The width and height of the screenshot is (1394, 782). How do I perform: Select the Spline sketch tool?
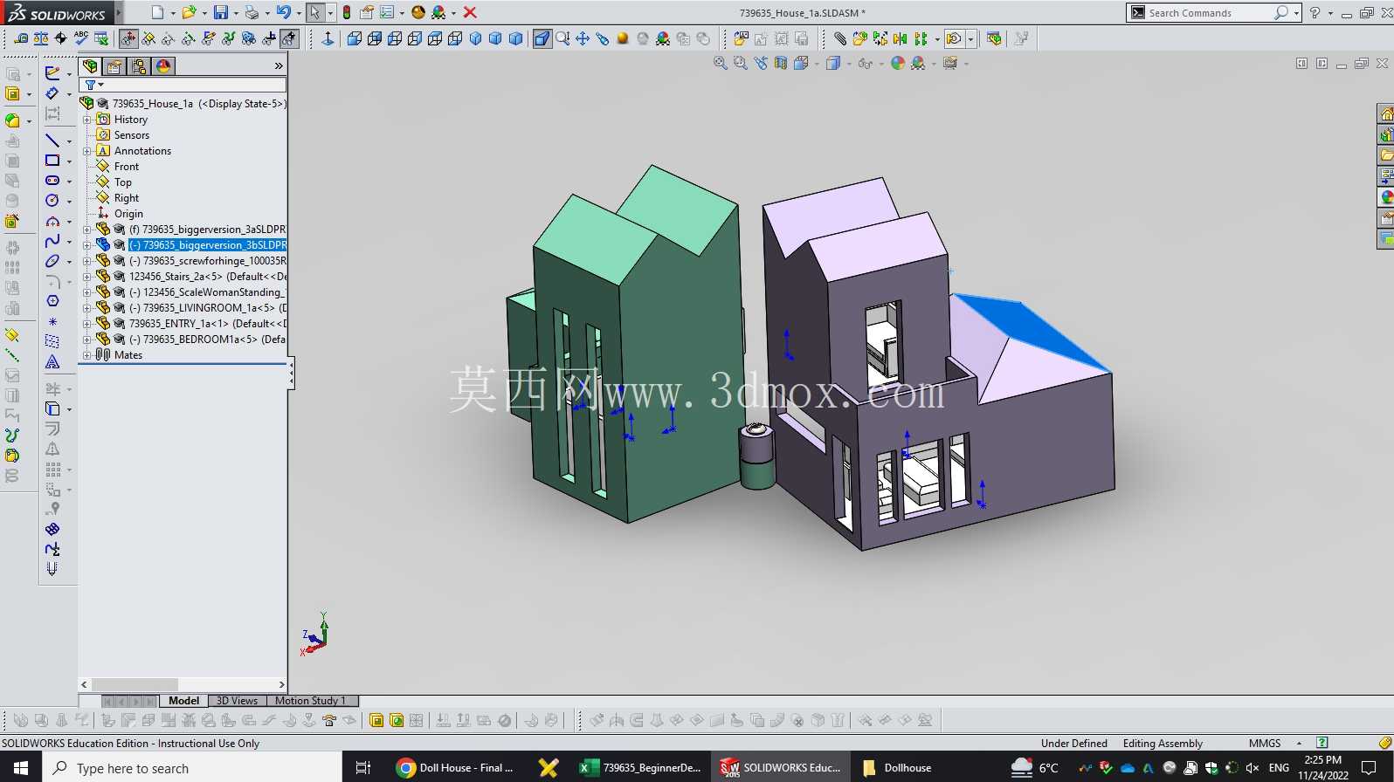pyautogui.click(x=52, y=241)
